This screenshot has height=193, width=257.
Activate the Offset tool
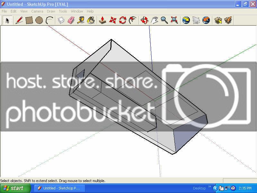132,20
